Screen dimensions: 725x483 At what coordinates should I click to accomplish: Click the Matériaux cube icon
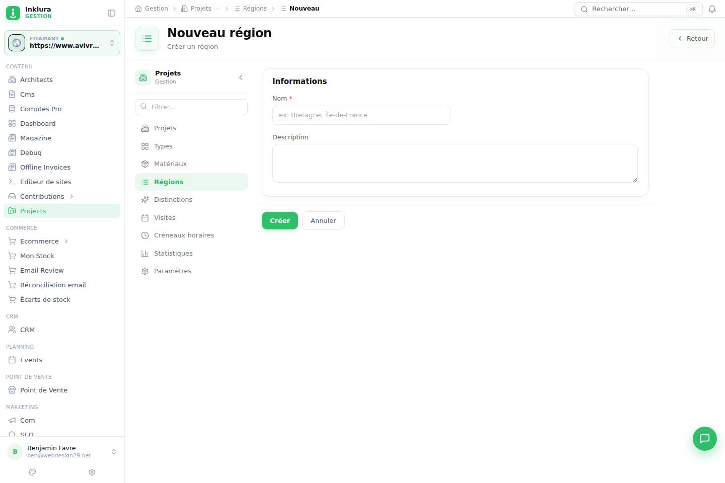coord(145,164)
